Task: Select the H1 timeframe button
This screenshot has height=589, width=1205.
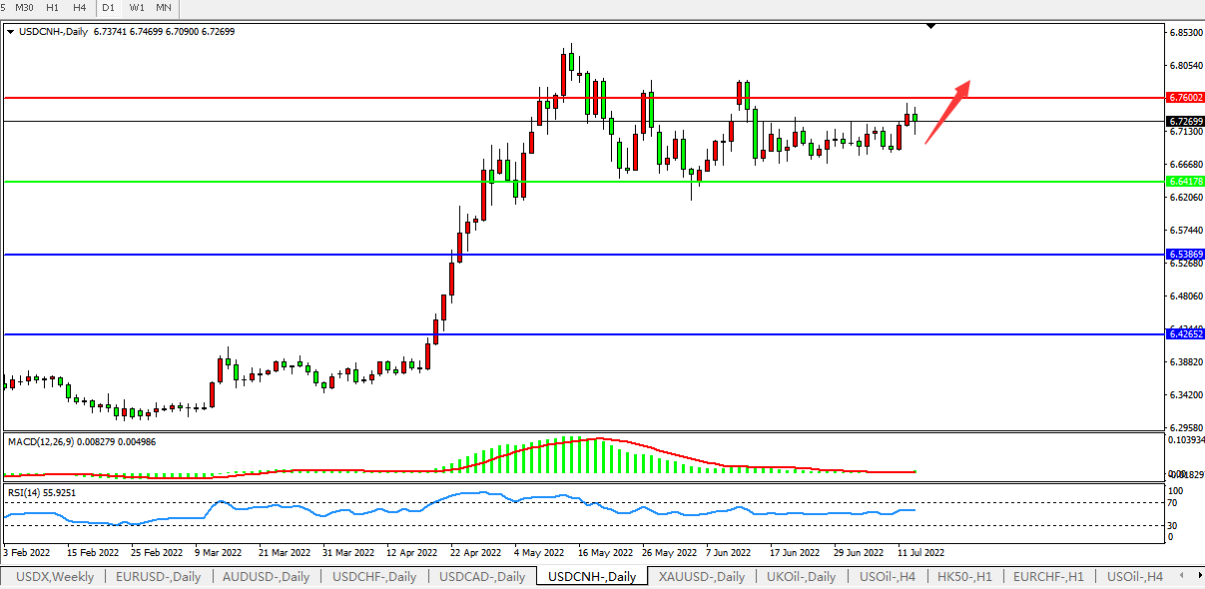Action: pyautogui.click(x=53, y=8)
